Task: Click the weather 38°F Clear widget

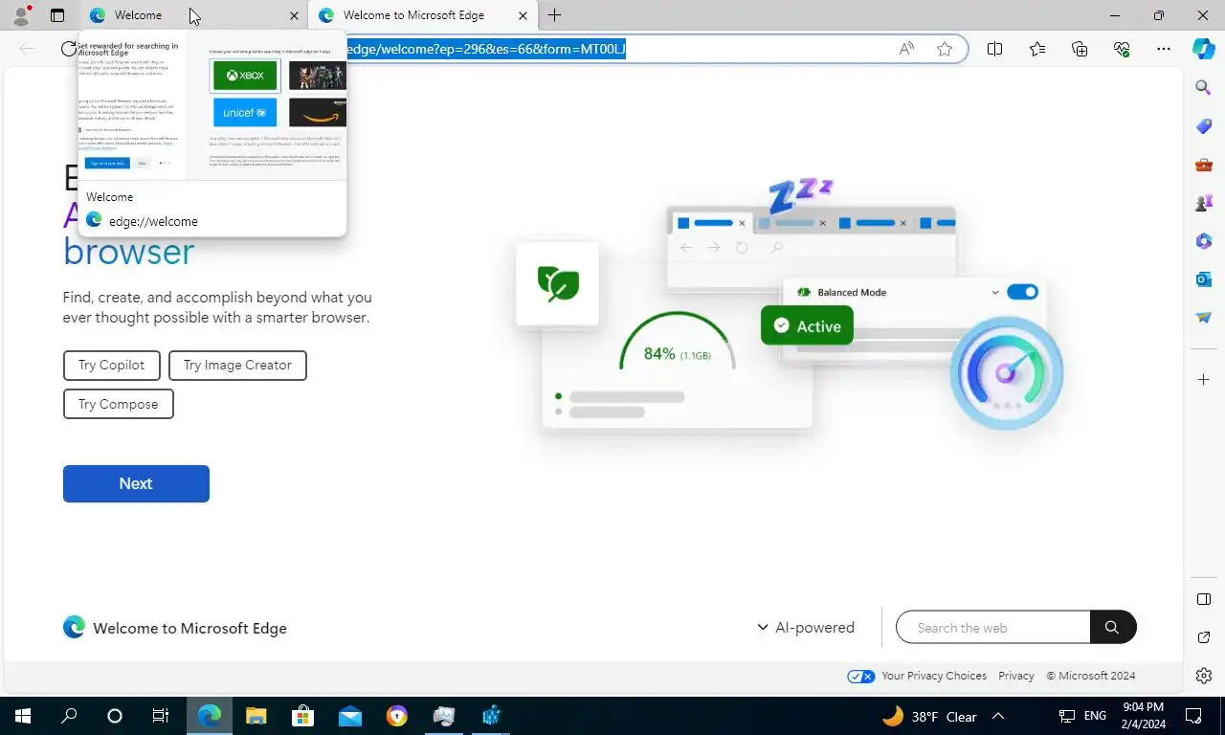Action: [x=929, y=716]
